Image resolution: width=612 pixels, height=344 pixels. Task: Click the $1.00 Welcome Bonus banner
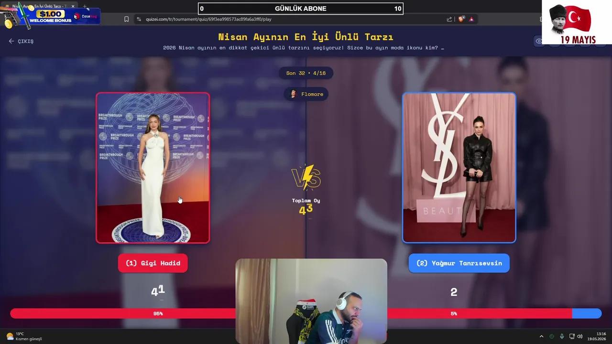click(51, 16)
